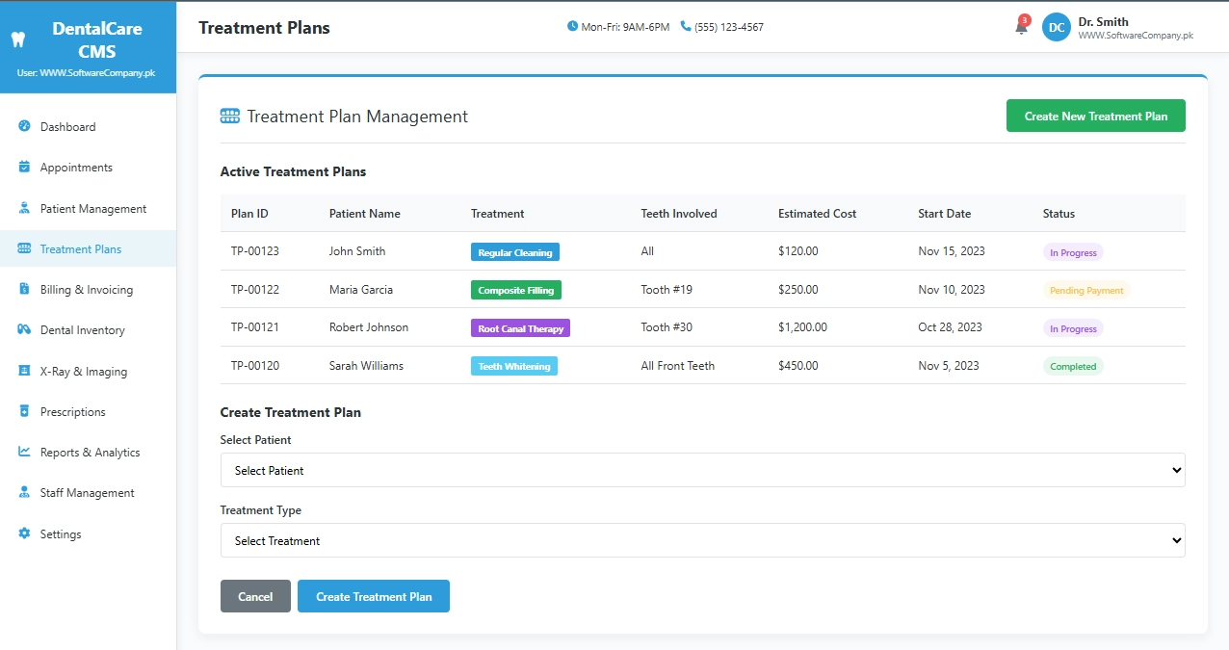Select the Pending Payment status badge
1229x650 pixels.
(1085, 290)
